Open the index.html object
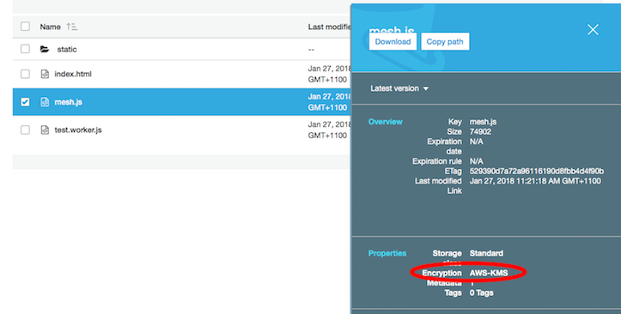621x314 pixels. click(73, 74)
